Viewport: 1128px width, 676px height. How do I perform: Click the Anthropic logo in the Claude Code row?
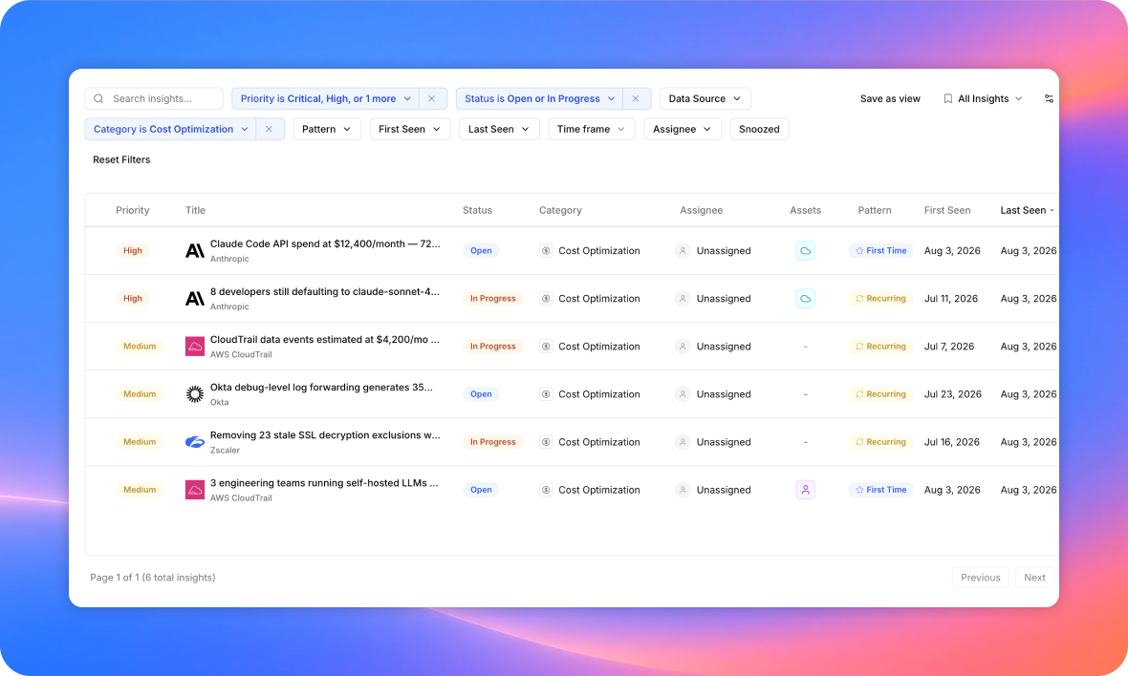pyautogui.click(x=195, y=251)
